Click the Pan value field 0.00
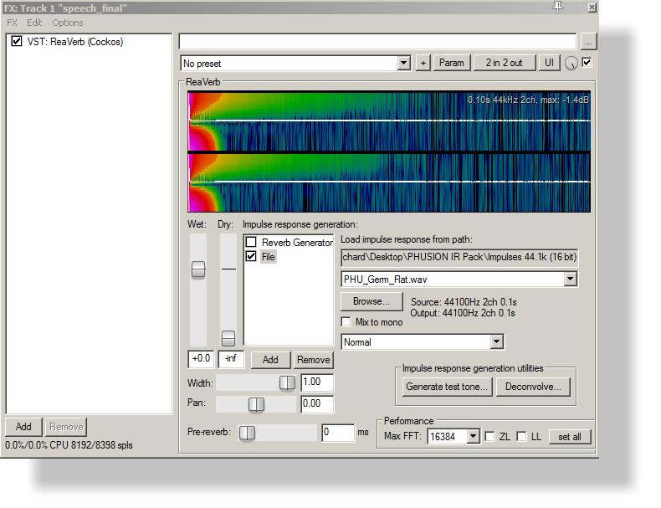The image size is (661, 508). pyautogui.click(x=317, y=404)
